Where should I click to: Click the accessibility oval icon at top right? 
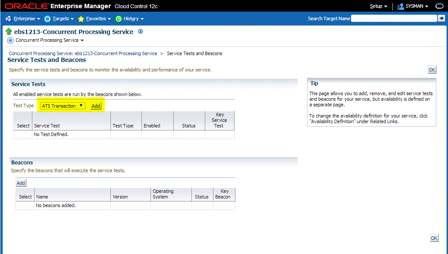coord(439,6)
